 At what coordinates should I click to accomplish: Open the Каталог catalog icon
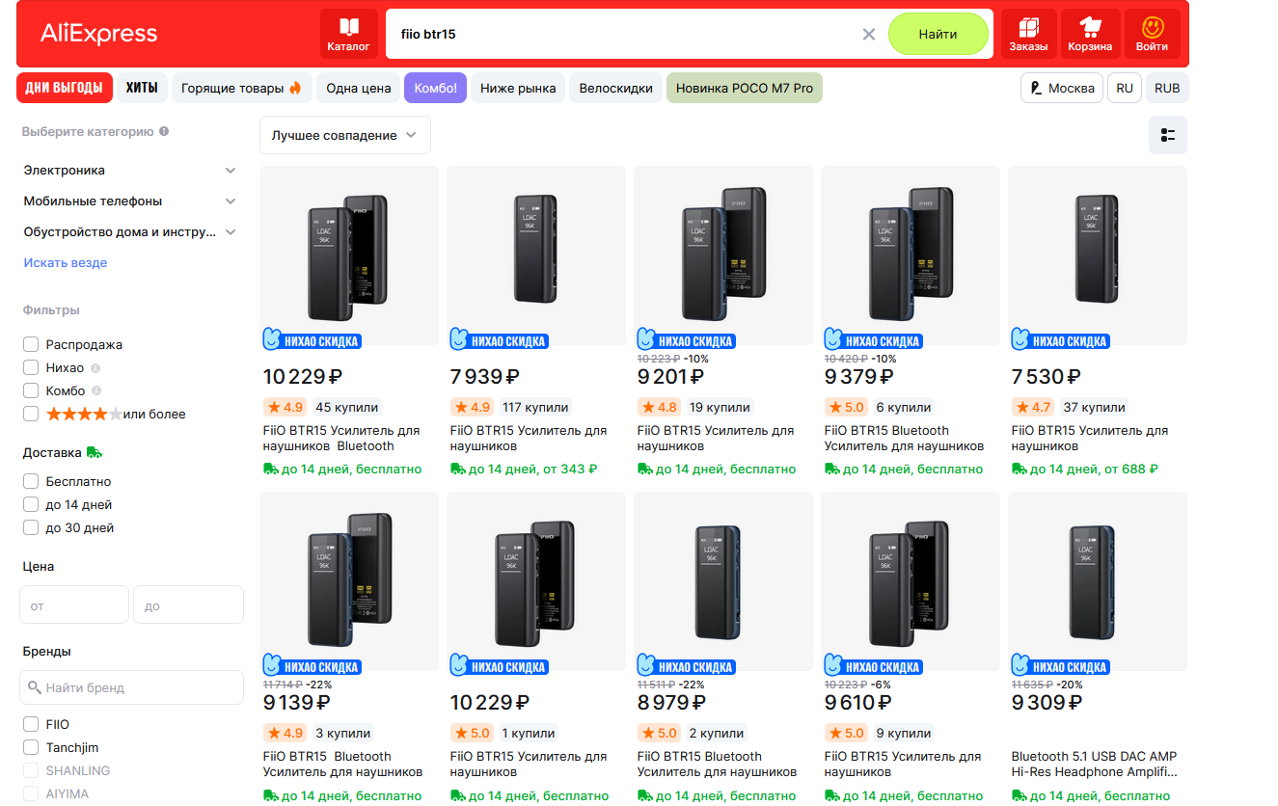click(348, 34)
